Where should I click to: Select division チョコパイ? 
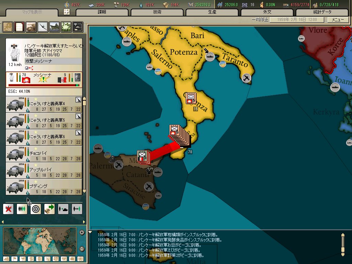[x=44, y=154]
